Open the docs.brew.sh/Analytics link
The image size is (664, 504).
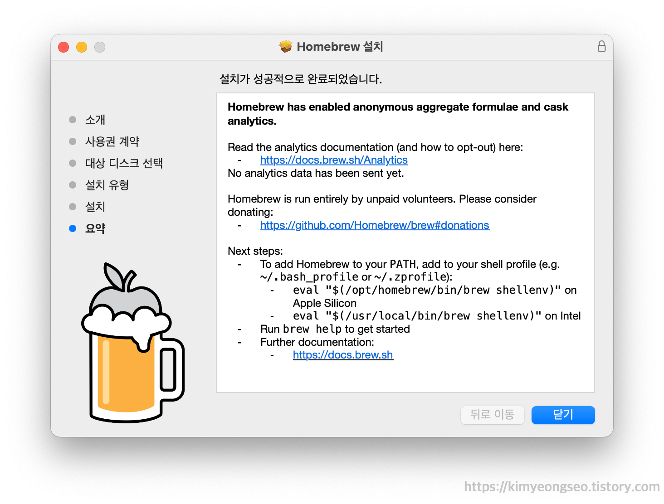click(334, 160)
